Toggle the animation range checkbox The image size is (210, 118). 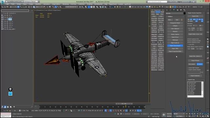[188, 26]
